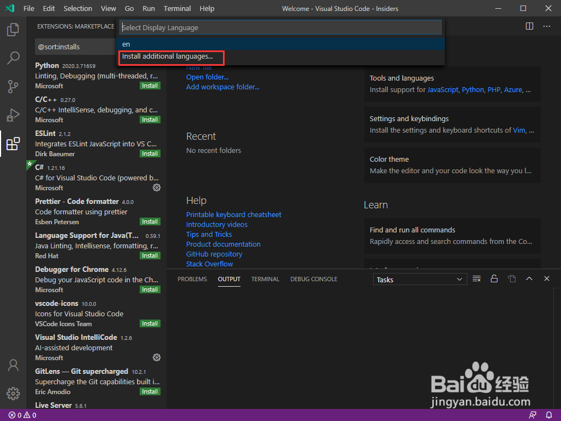Screen dimensions: 561x421
Task: Install Prettier Code formatter extension
Action: (150, 221)
